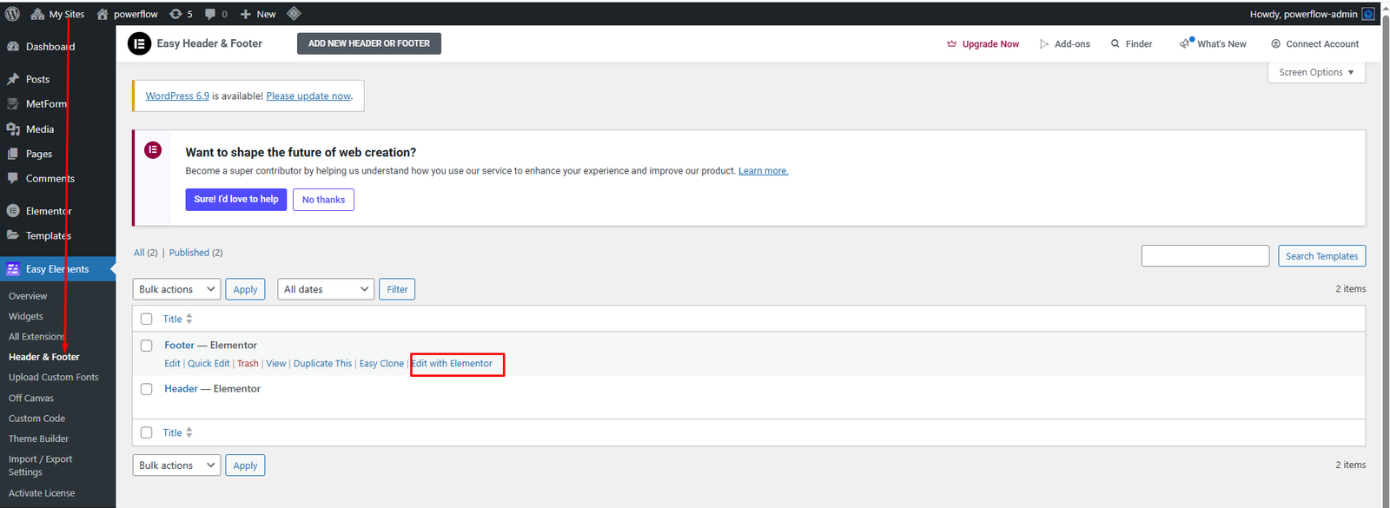The height and width of the screenshot is (508, 1390).
Task: Open the top Bulk actions dropdown
Action: pos(176,289)
